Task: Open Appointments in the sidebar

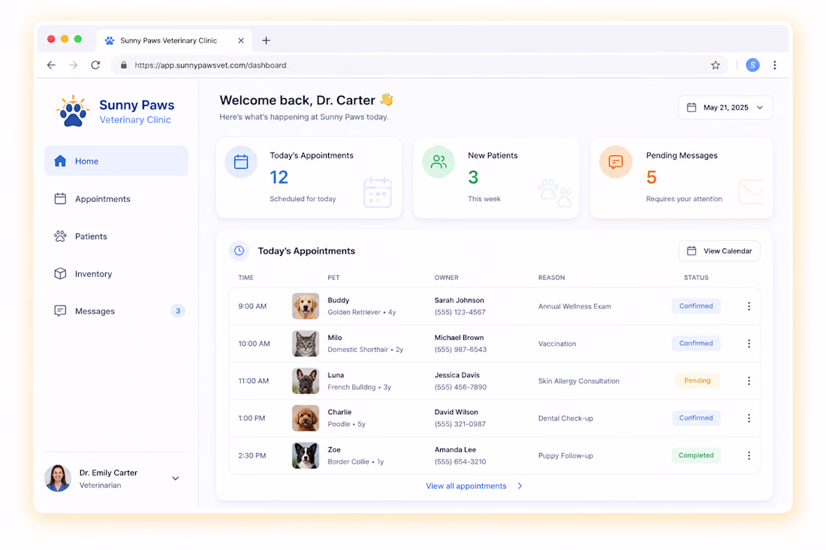Action: coord(116,199)
